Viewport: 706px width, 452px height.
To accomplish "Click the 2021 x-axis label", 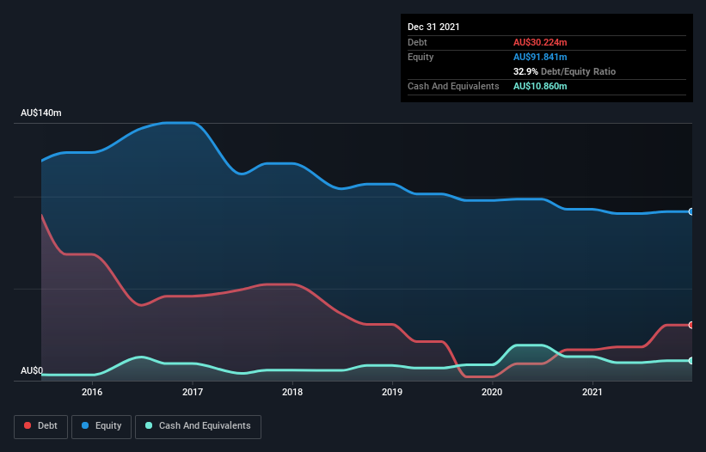I will pyautogui.click(x=592, y=392).
